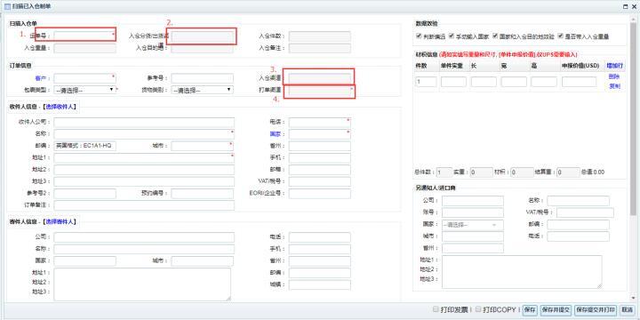Screen dimensions: 640x320
Task: Toggle the 国家和入仓目的地效验 checkbox
Action: pos(495,36)
